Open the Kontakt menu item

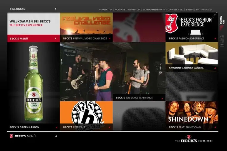click(x=120, y=10)
